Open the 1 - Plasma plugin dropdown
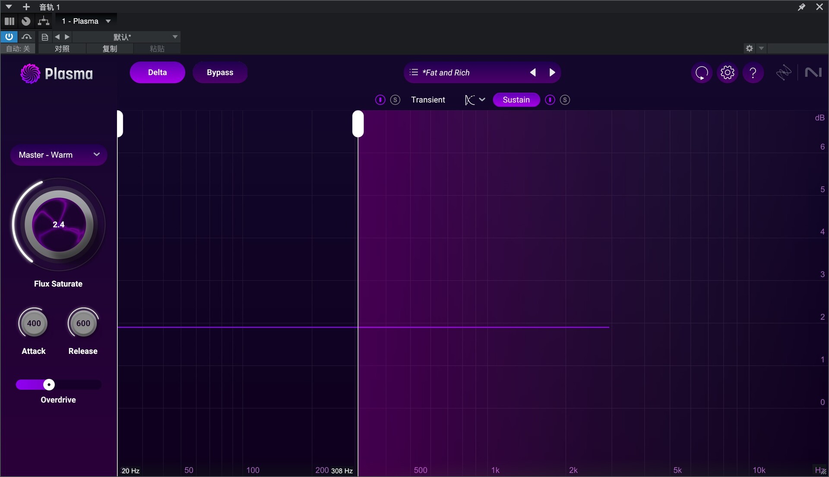 [x=86, y=21]
